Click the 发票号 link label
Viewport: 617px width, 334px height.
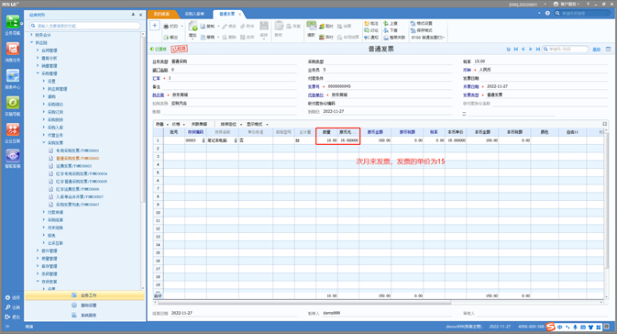pyautogui.click(x=314, y=86)
